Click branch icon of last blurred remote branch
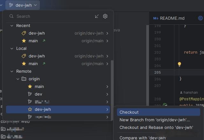Image resolution: width=204 pixels, height=140 pixels. (x=30, y=117)
